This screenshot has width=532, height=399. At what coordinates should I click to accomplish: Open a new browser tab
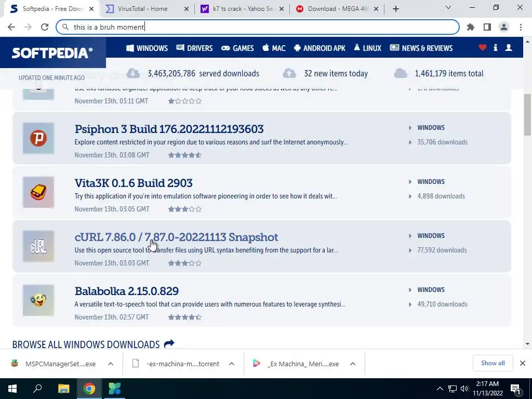pos(395,9)
